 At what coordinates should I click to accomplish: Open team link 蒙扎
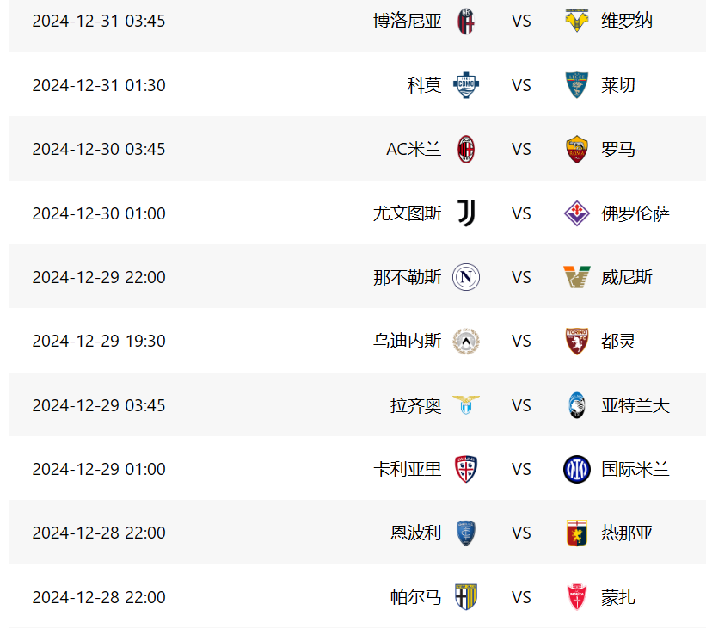click(618, 597)
